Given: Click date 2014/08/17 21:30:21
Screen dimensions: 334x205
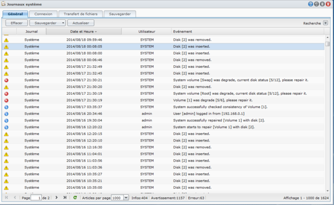Looking at the screenshot, I should 84,80.
